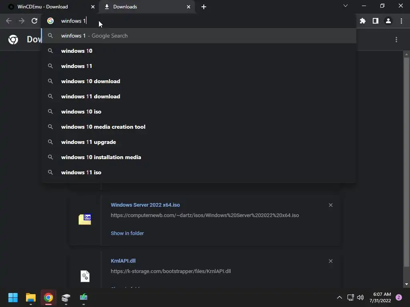
Task: Close the WinCDEmu - Download tab
Action: [93, 7]
